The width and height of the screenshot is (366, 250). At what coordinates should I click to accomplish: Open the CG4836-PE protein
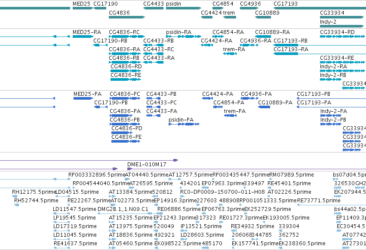(x=126, y=141)
